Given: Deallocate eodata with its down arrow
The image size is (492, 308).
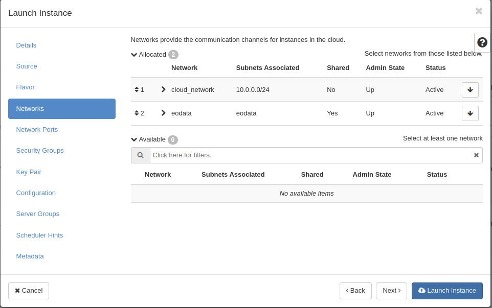Looking at the screenshot, I should (x=470, y=113).
